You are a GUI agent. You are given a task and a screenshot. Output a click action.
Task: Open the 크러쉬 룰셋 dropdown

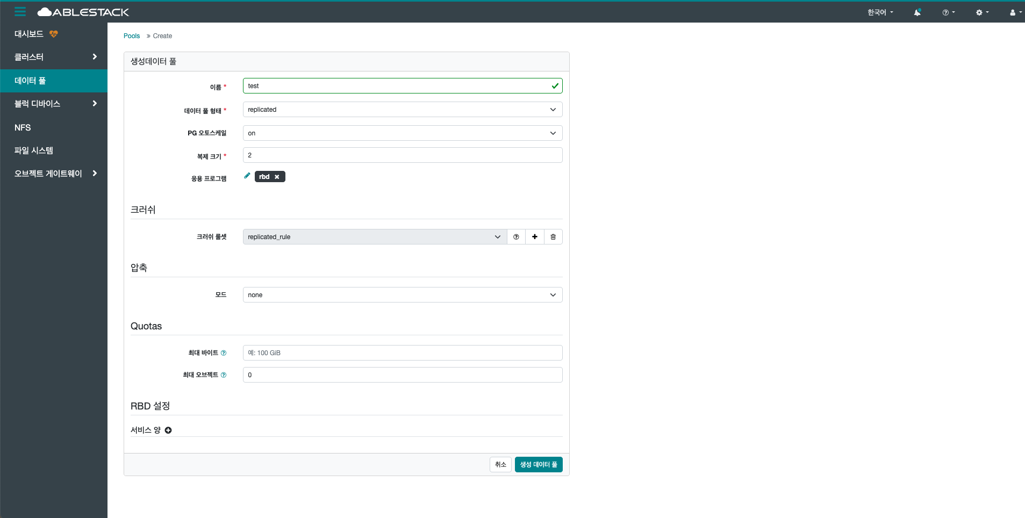[375, 237]
